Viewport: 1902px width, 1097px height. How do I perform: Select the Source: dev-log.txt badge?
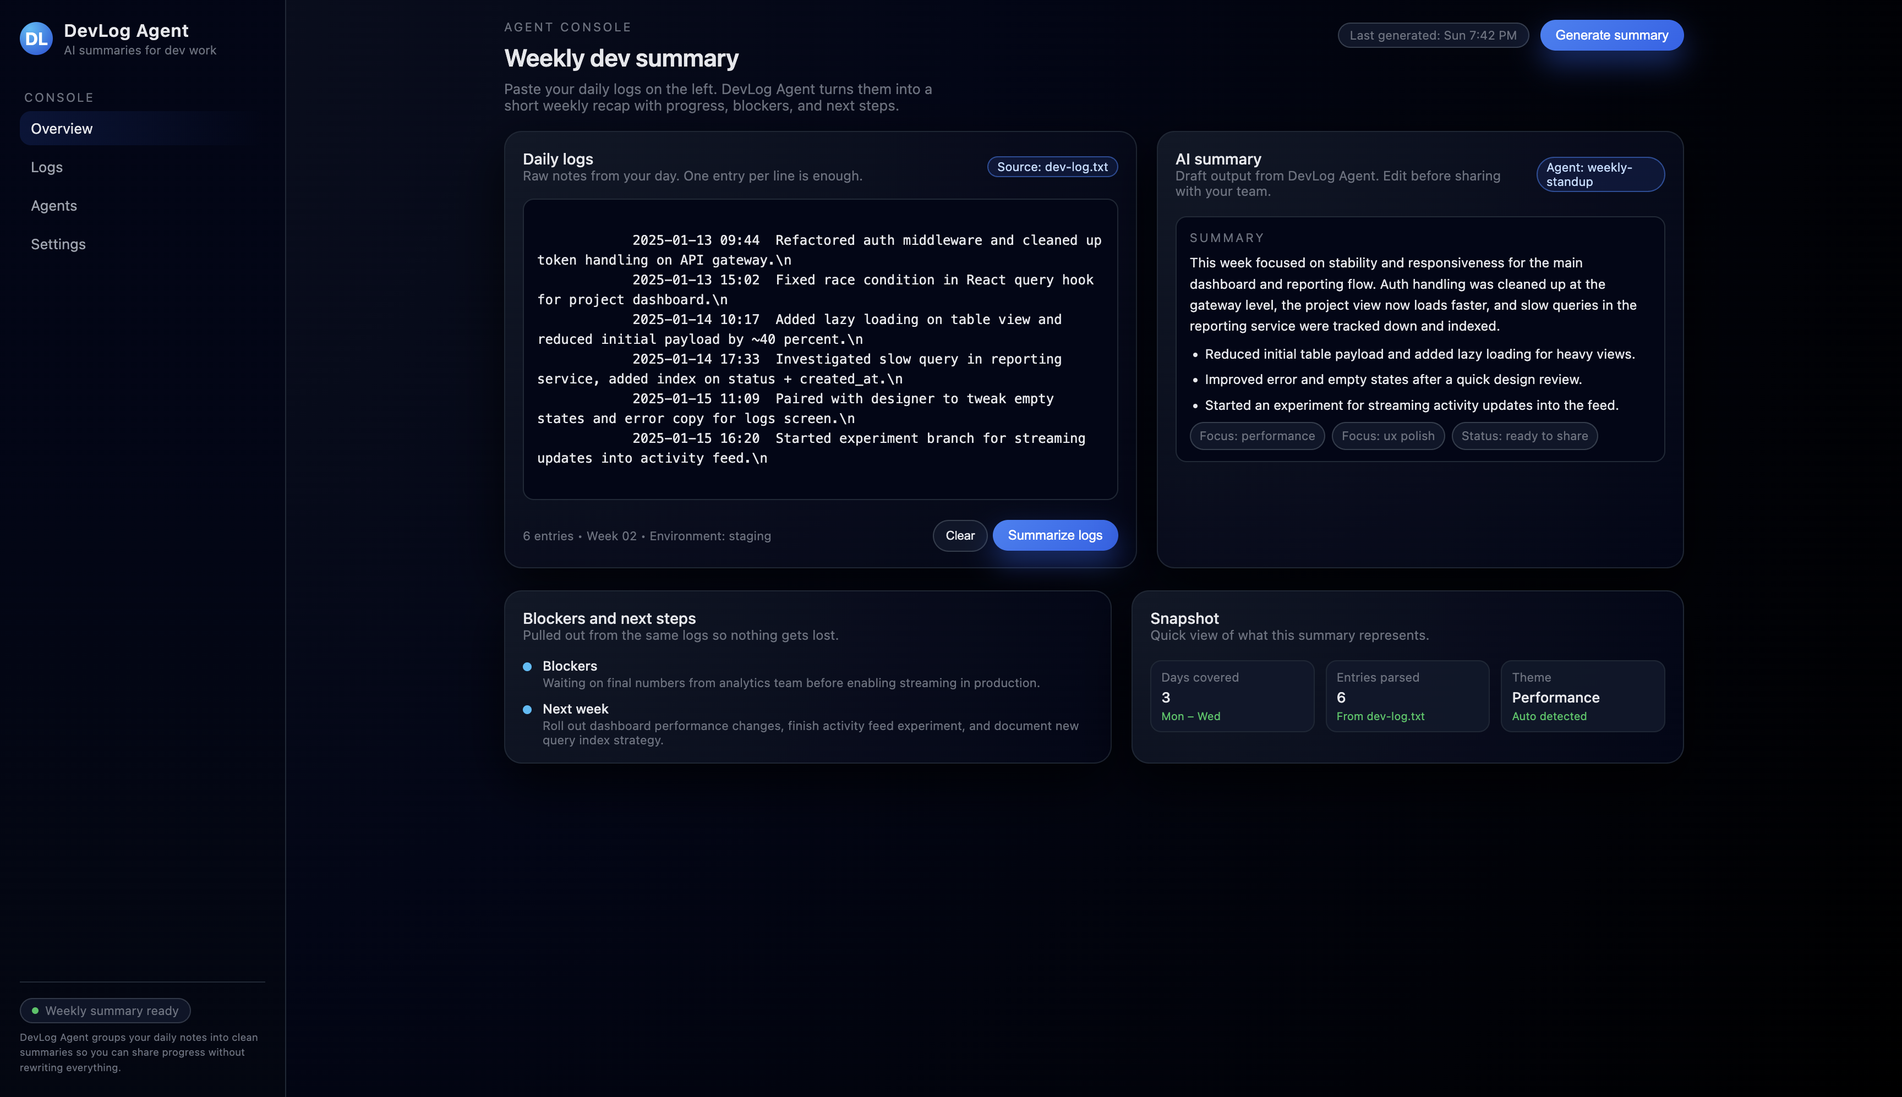click(1052, 167)
